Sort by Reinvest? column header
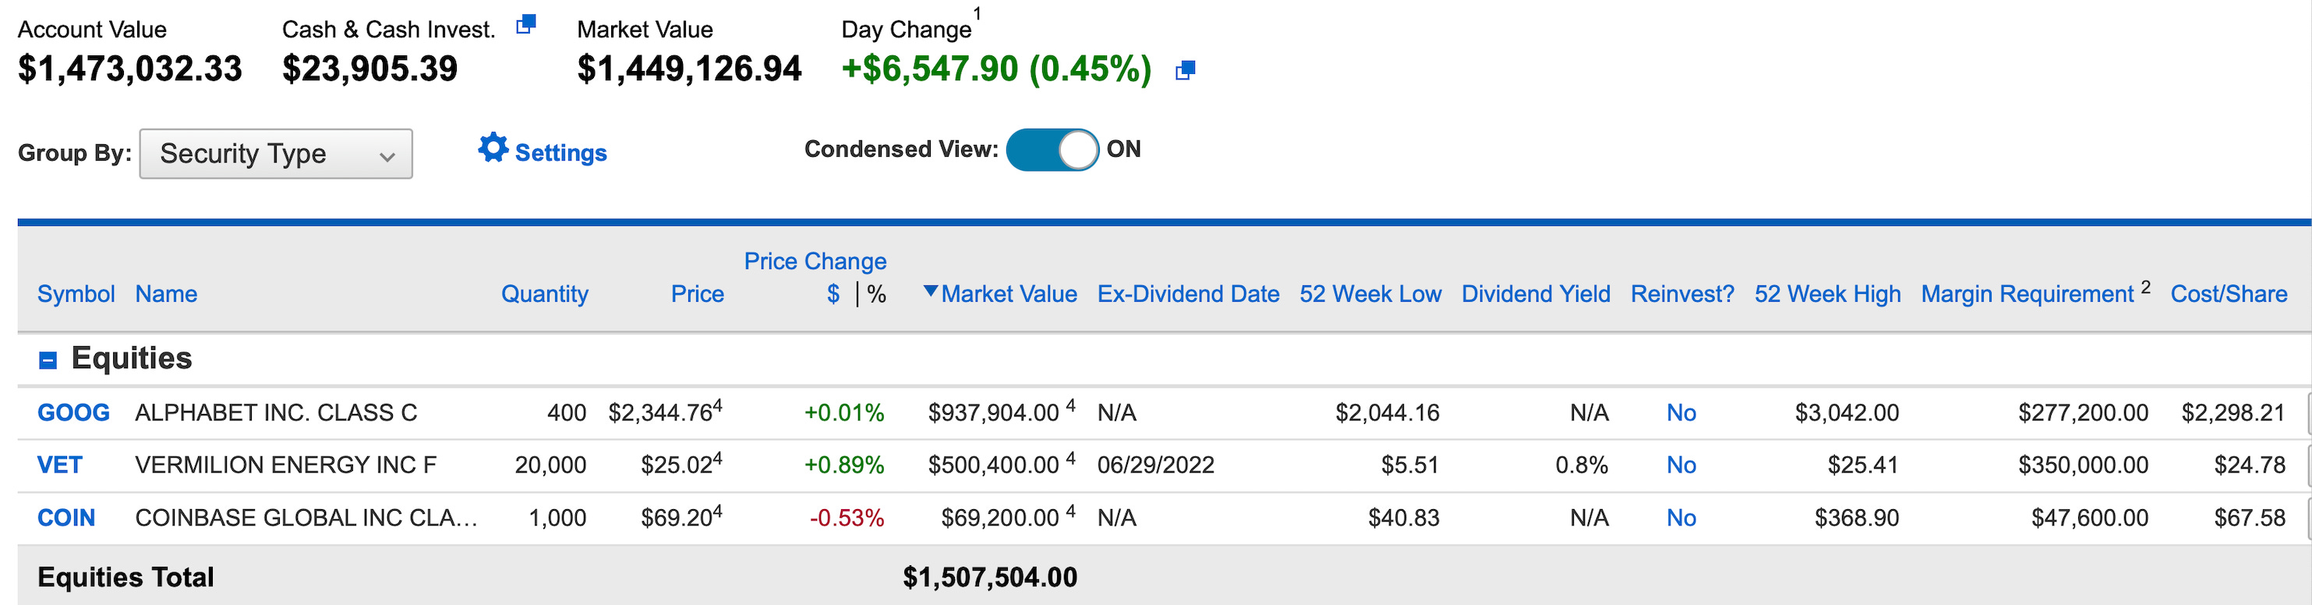 pos(1682,293)
